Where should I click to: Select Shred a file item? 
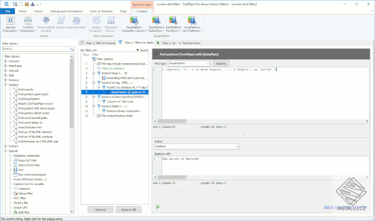(20, 203)
